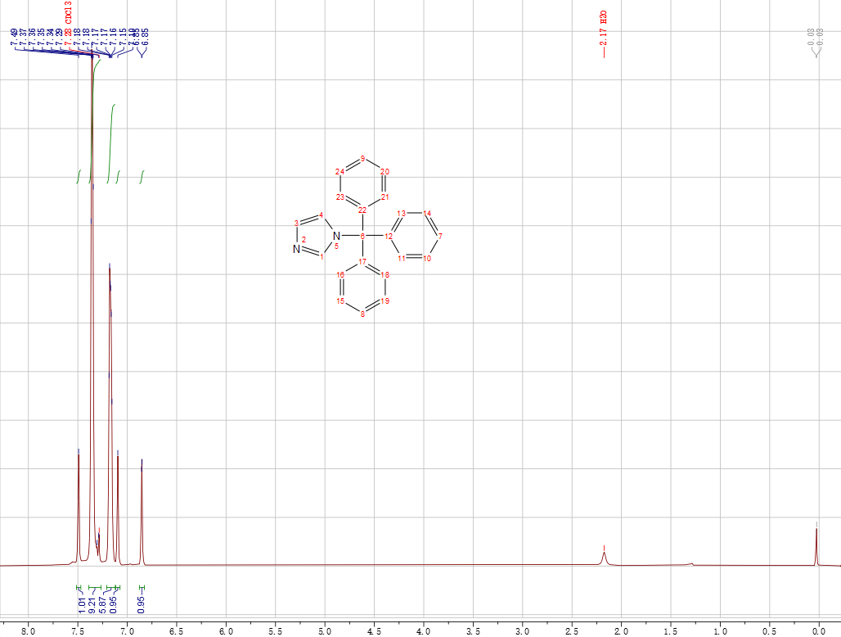Select the 5.87 integral value label
Image resolution: width=841 pixels, height=637 pixels.
point(103,605)
